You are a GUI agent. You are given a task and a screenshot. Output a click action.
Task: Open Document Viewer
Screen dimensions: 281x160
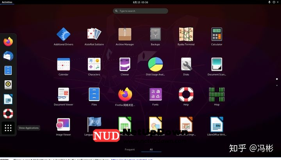coord(64,94)
